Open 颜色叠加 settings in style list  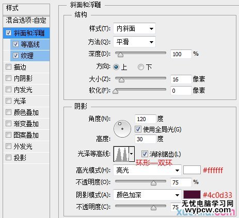point(26,112)
